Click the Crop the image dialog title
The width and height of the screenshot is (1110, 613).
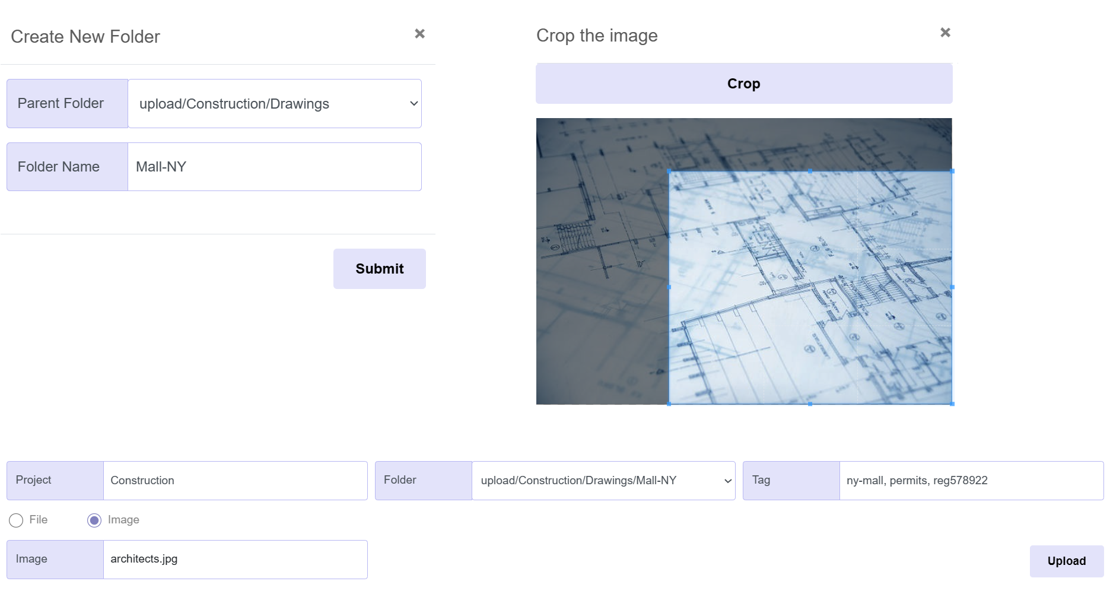pos(597,36)
